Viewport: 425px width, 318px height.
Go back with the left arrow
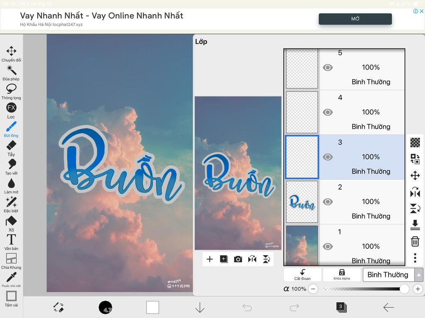click(x=388, y=308)
